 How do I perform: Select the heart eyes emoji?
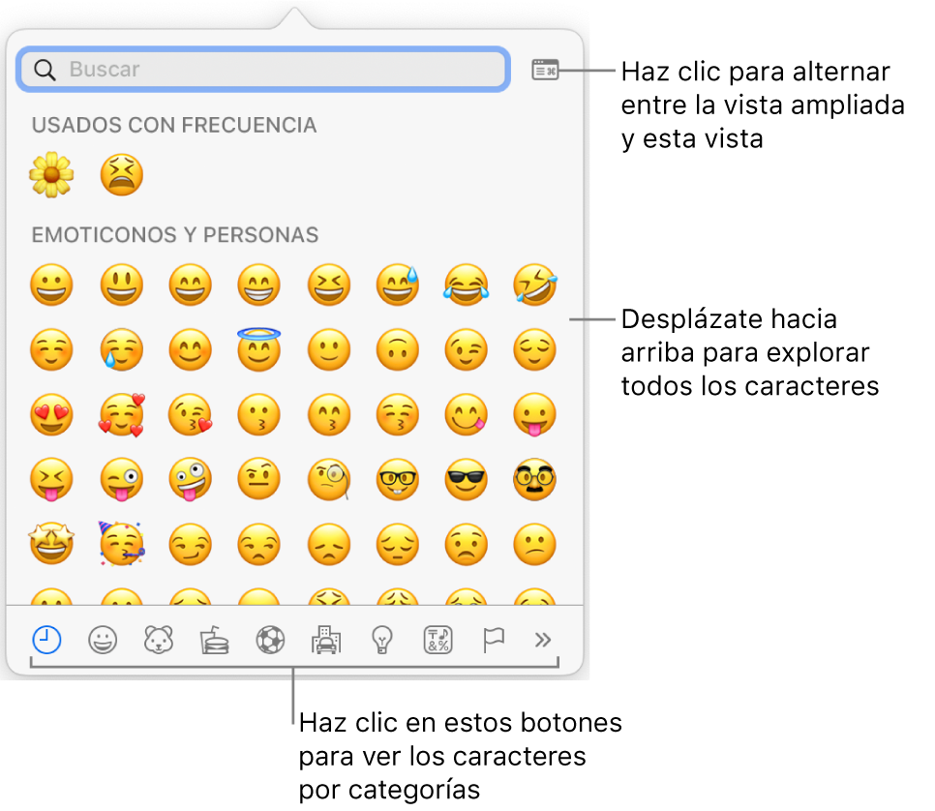(x=52, y=414)
